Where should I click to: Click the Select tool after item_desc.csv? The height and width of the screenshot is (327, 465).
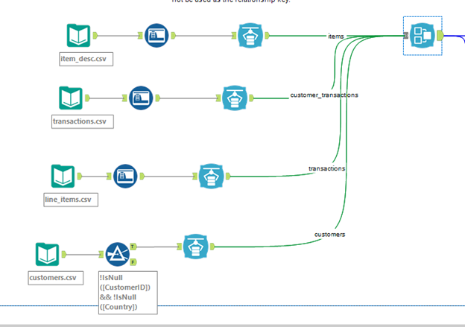point(156,36)
